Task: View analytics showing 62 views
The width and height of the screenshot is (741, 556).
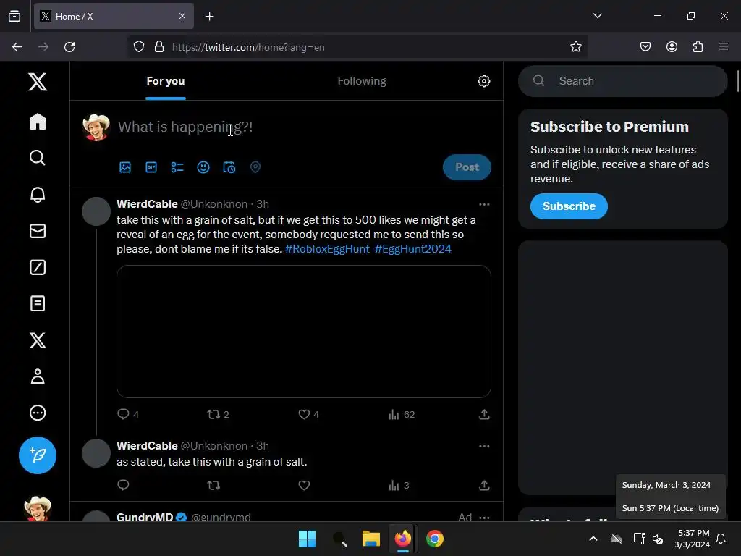Action: (402, 415)
